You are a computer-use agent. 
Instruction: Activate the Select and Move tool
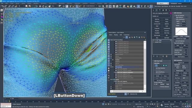point(40,6)
